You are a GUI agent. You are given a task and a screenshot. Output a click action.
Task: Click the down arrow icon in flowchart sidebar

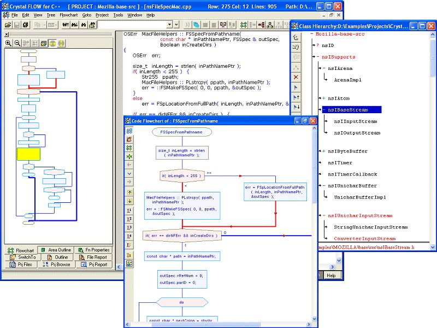[x=129, y=201]
